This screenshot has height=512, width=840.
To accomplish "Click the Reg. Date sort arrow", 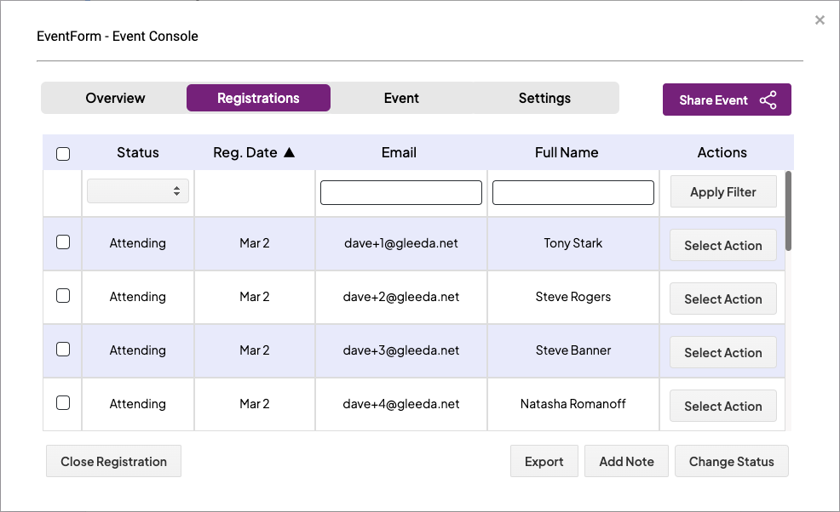I will pyautogui.click(x=290, y=152).
